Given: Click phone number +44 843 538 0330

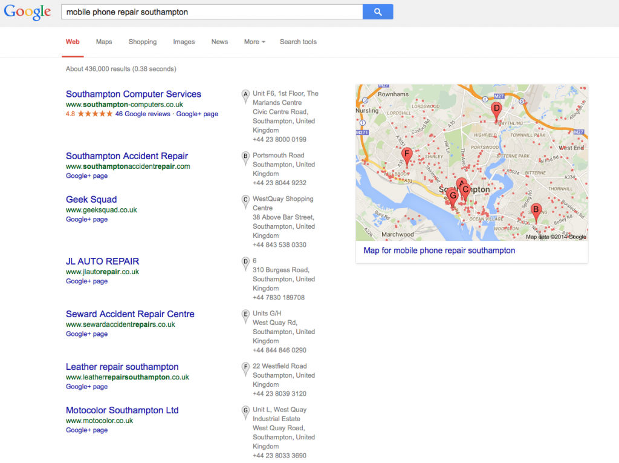Looking at the screenshot, I should tap(279, 245).
